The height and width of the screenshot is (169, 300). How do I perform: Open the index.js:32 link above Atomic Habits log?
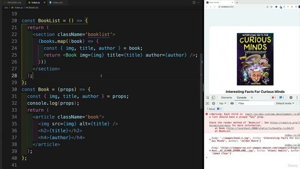(x=292, y=145)
